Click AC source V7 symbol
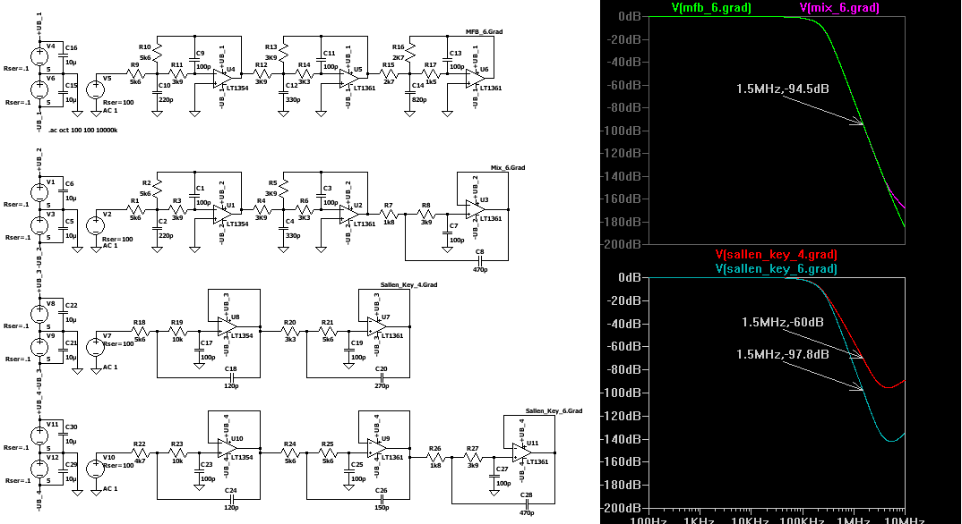This screenshot has width=962, height=524. coord(95,347)
